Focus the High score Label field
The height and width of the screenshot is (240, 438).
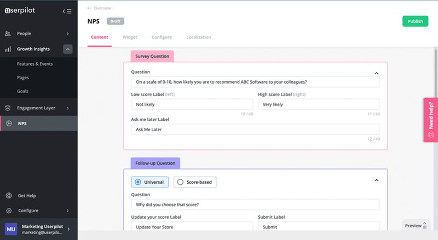(319, 104)
